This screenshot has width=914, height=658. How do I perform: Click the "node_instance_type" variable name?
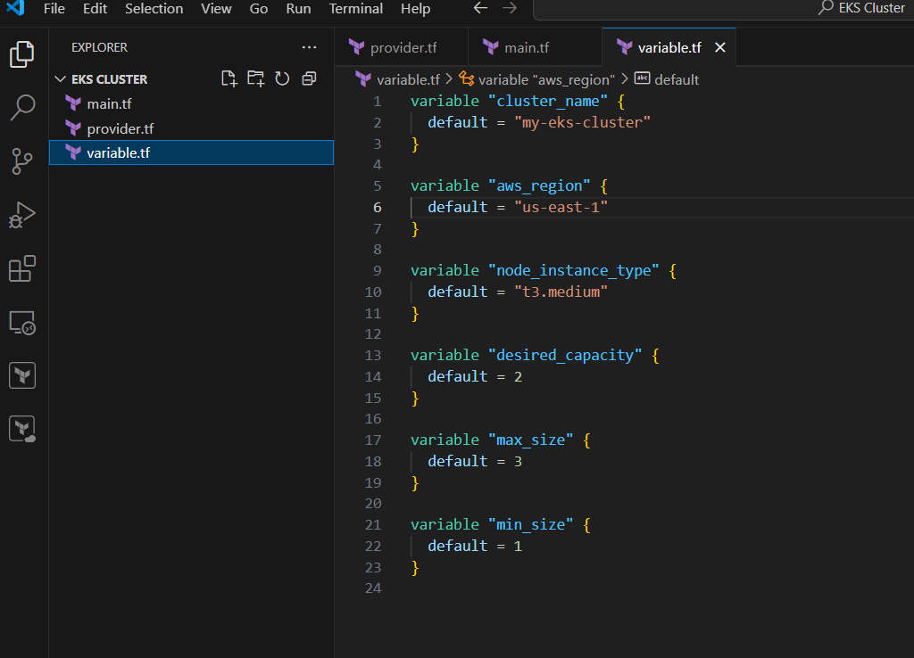click(574, 271)
